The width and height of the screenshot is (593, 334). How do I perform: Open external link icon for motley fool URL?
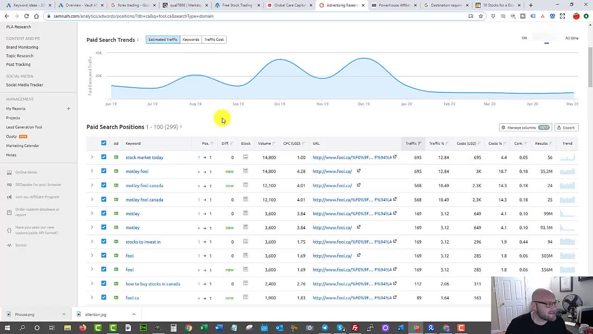coord(359,171)
